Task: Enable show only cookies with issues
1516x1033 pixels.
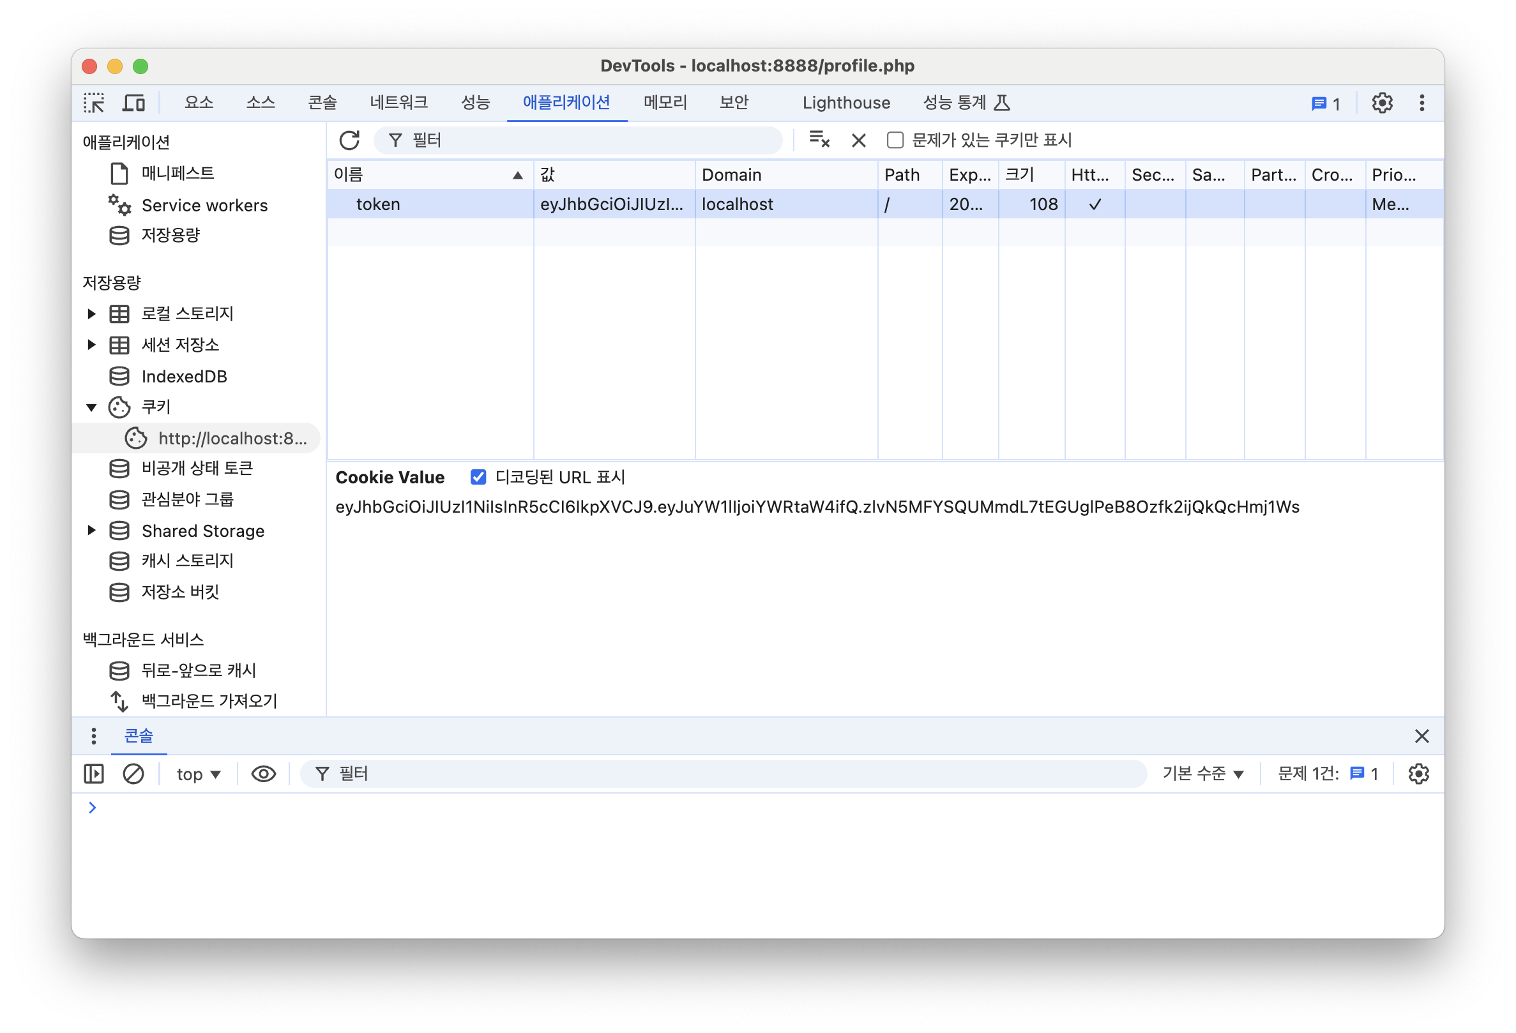Action: click(x=895, y=140)
